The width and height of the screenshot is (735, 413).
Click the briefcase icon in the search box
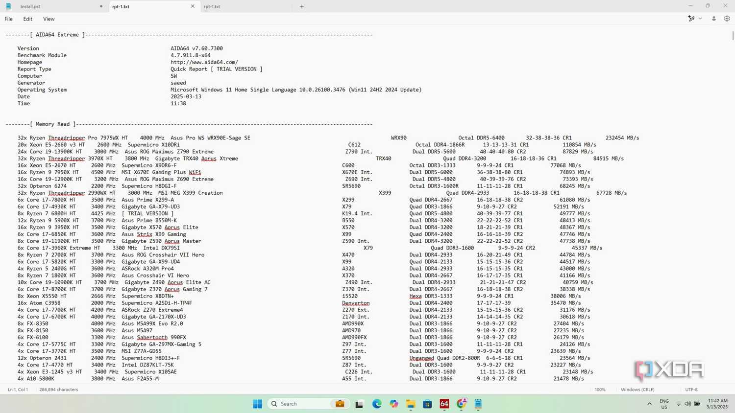[340, 404]
